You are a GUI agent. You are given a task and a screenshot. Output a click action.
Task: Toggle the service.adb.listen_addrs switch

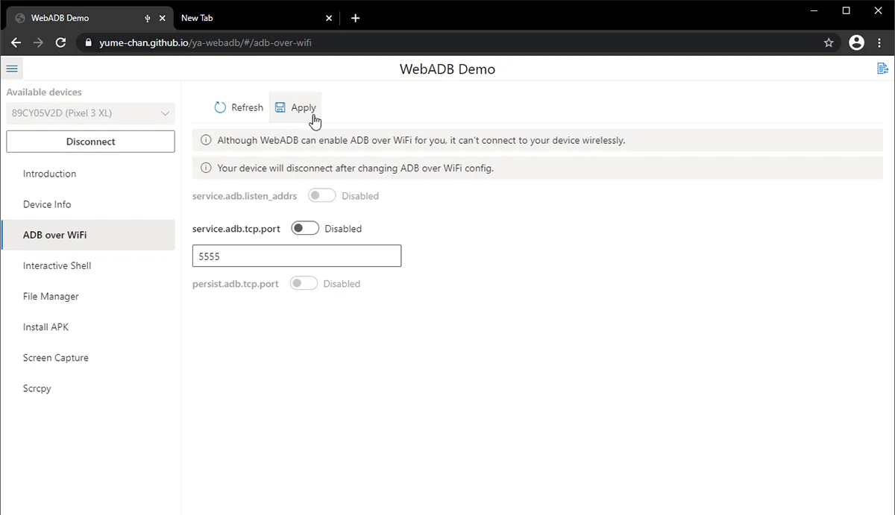(321, 195)
